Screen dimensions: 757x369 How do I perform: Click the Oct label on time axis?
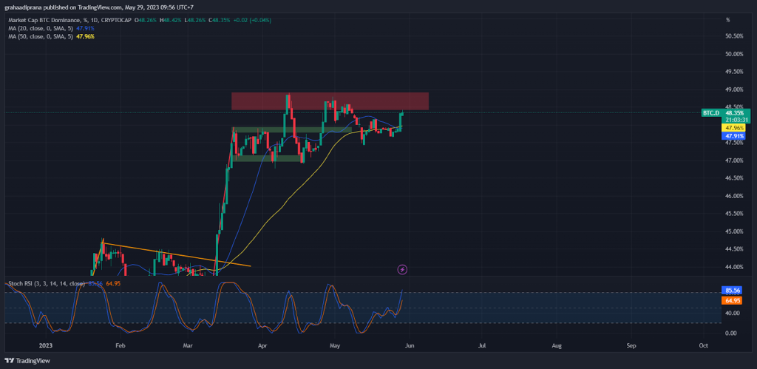[x=704, y=346]
